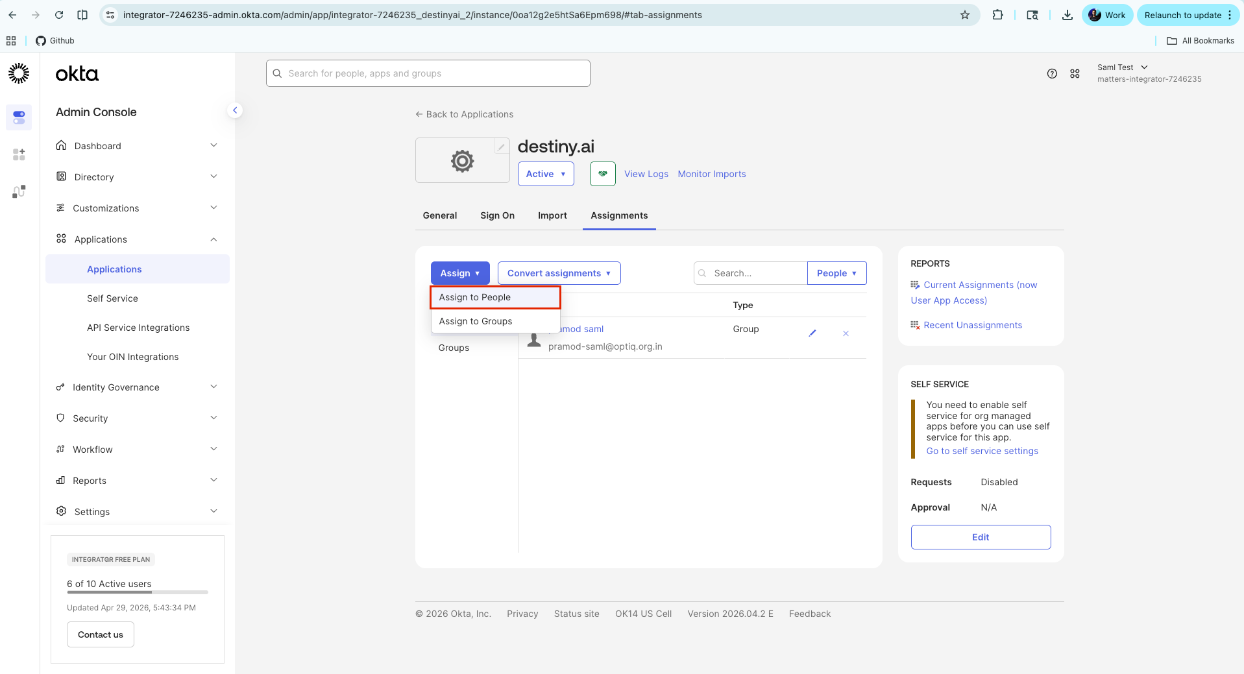Open Self Service in sidebar
Image resolution: width=1244 pixels, height=674 pixels.
[x=112, y=298]
